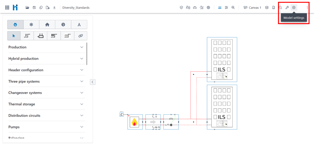Click the open folder icon
Image resolution: width=315 pixels, height=147 pixels.
(x=27, y=8)
